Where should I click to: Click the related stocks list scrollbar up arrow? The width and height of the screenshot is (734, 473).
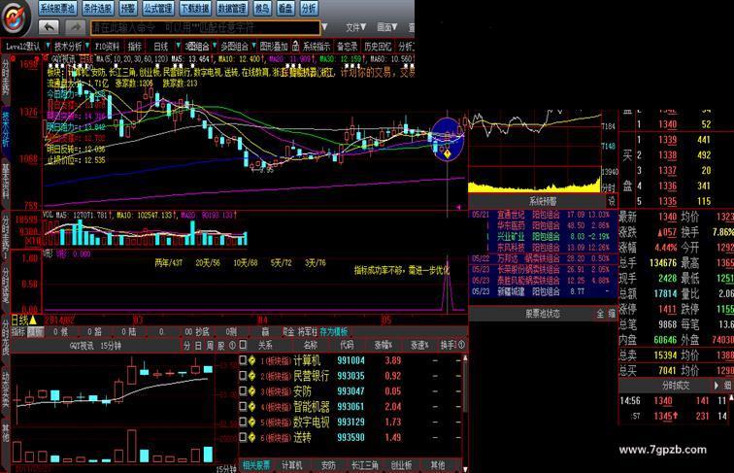[x=465, y=358]
